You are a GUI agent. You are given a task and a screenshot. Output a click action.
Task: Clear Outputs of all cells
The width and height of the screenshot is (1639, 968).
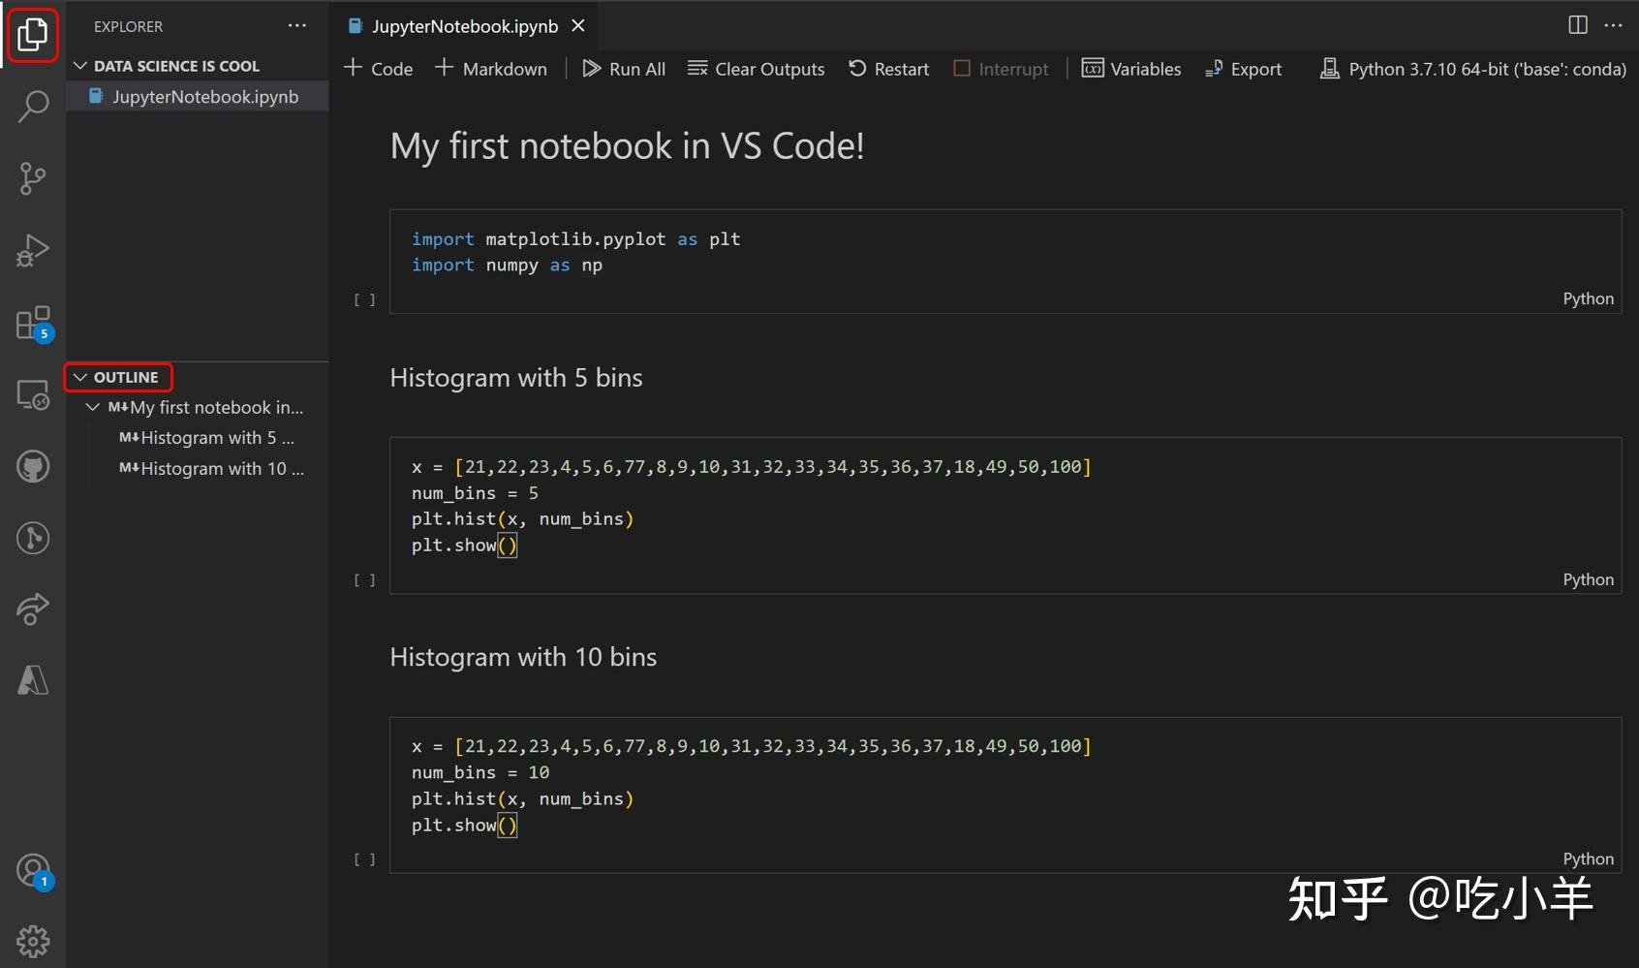point(757,68)
